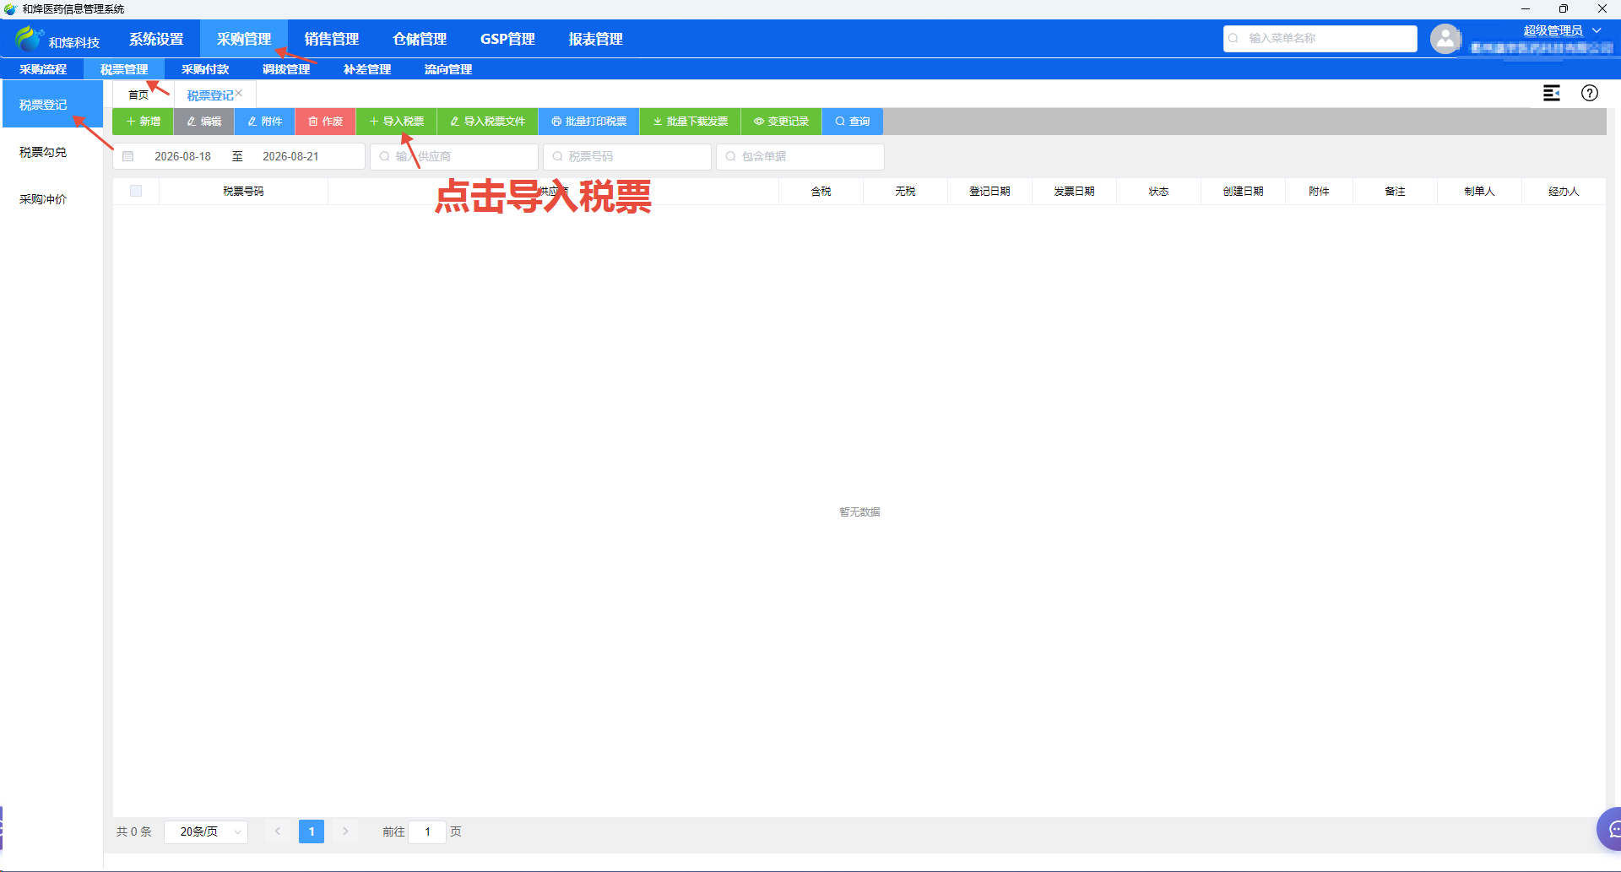
Task: Select 流向管理 submenu
Action: 448,69
